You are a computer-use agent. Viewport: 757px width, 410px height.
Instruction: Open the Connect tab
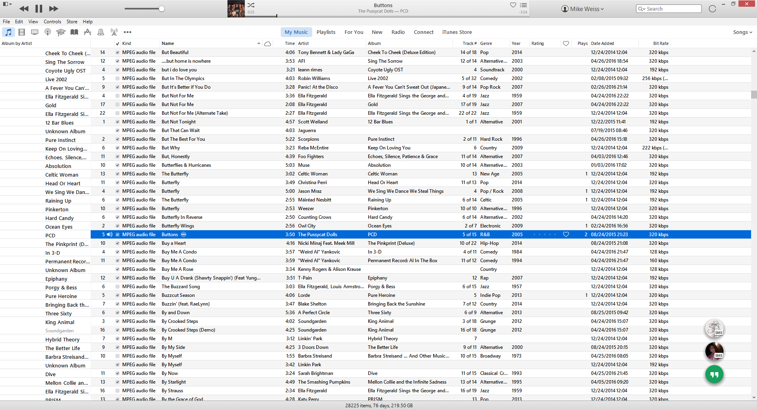pyautogui.click(x=424, y=32)
